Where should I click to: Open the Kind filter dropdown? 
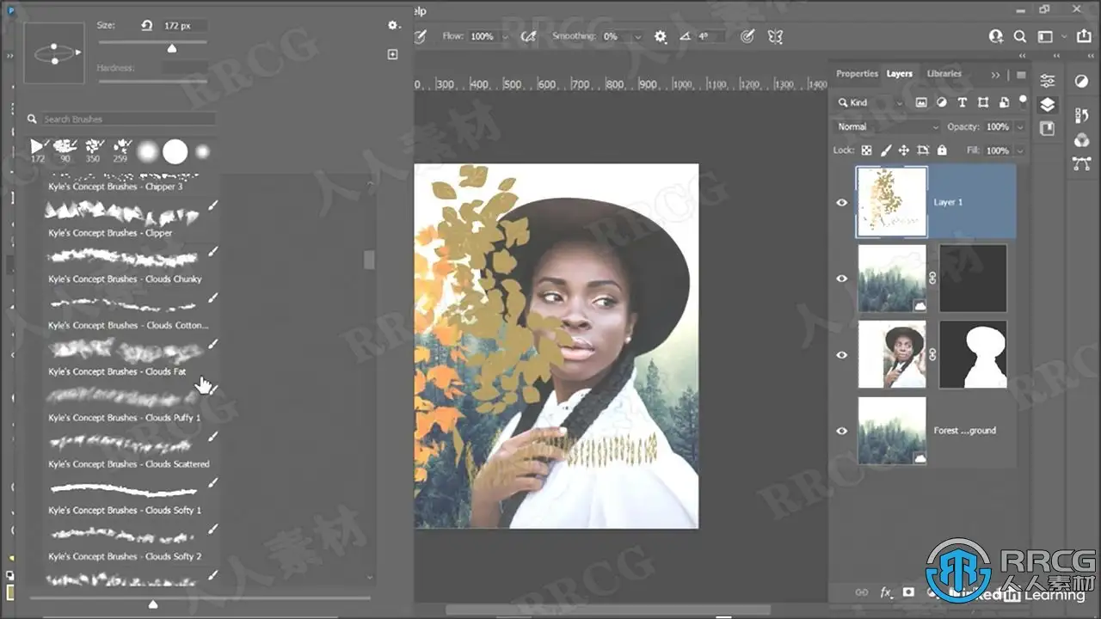click(870, 102)
